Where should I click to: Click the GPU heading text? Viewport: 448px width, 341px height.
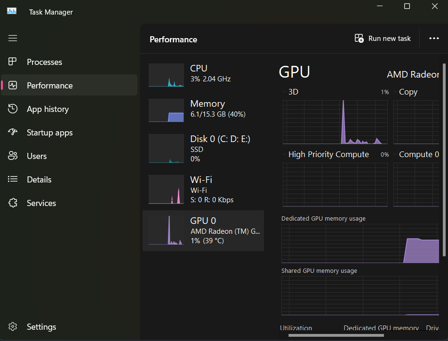pos(294,72)
